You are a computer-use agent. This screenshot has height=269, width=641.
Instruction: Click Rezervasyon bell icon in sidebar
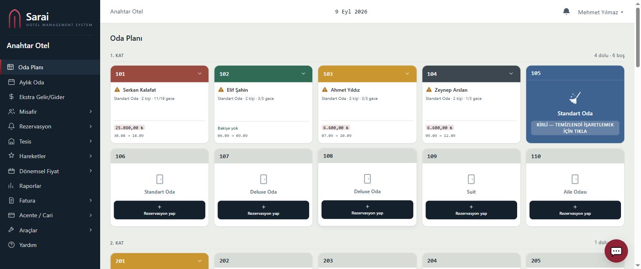click(11, 126)
